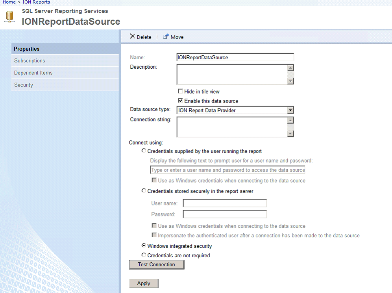Viewport: 392px width, 293px height.
Task: Toggle Windows credentials checkbox under the prompt text field
Action: (x=154, y=180)
